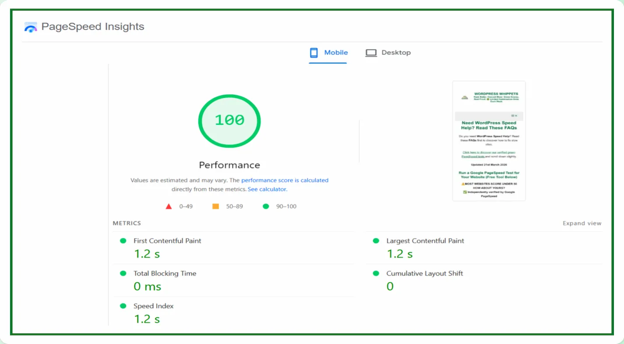Image resolution: width=624 pixels, height=344 pixels.
Task: Click green dot beside Total Blocking Time
Action: click(x=123, y=274)
